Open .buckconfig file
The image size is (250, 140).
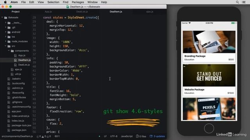pos(18,83)
